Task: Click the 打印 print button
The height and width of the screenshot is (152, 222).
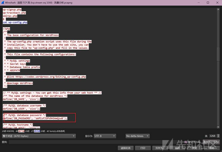Action: pos(143,148)
